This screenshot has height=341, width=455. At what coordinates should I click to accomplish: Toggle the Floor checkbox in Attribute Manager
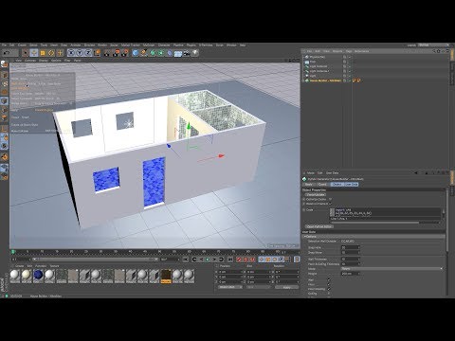[x=329, y=284]
